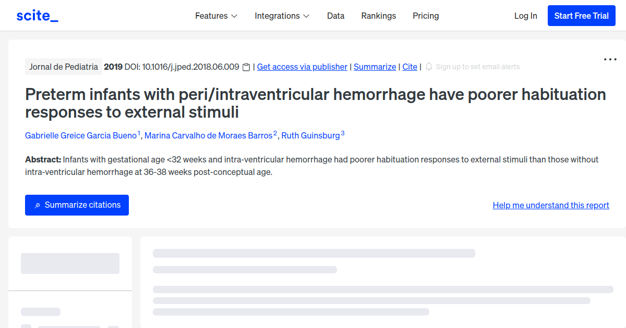Click the scite_ logo
Screen dimensions: 626x328
click(38, 16)
